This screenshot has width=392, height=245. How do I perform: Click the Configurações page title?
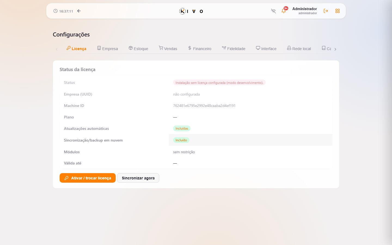[x=71, y=35]
